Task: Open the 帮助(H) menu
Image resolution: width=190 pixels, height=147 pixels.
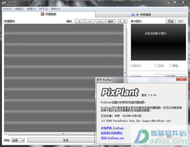Action: pyautogui.click(x=56, y=9)
